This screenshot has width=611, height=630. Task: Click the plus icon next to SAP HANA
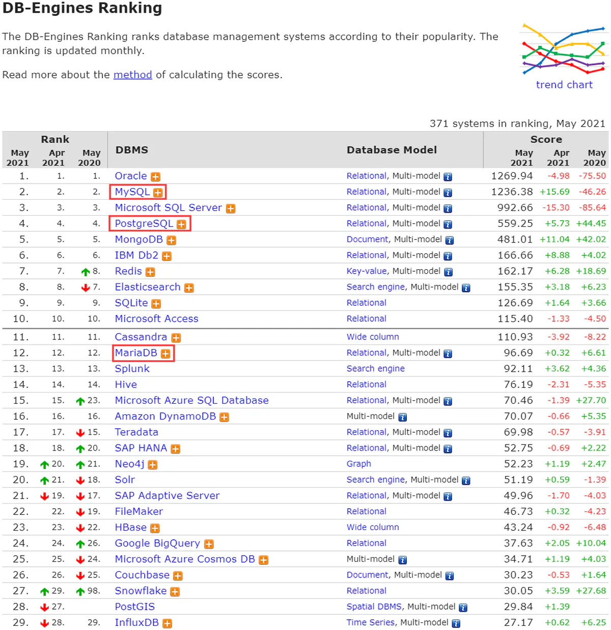[176, 449]
